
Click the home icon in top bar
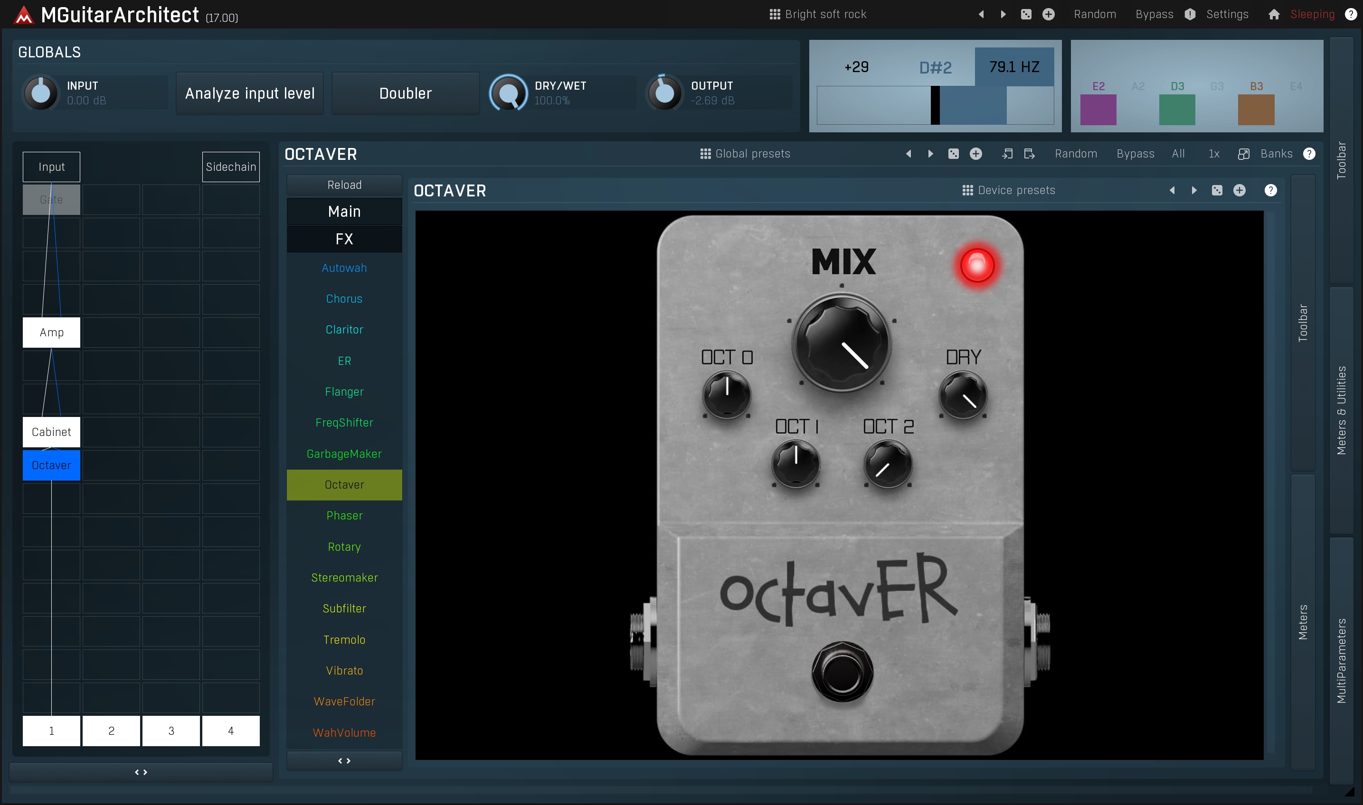tap(1273, 15)
